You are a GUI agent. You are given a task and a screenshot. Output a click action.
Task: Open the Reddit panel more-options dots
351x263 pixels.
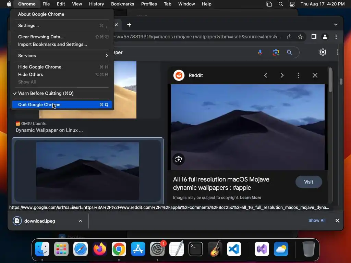pos(299,75)
